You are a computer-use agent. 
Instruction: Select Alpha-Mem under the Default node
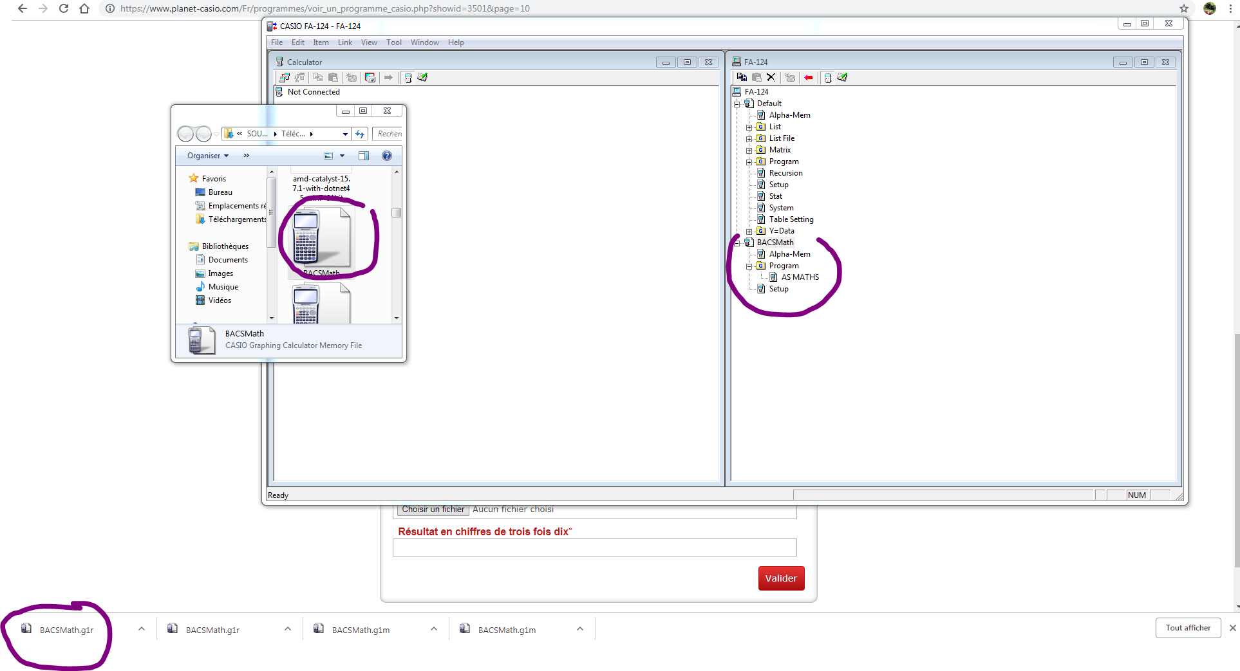click(789, 115)
